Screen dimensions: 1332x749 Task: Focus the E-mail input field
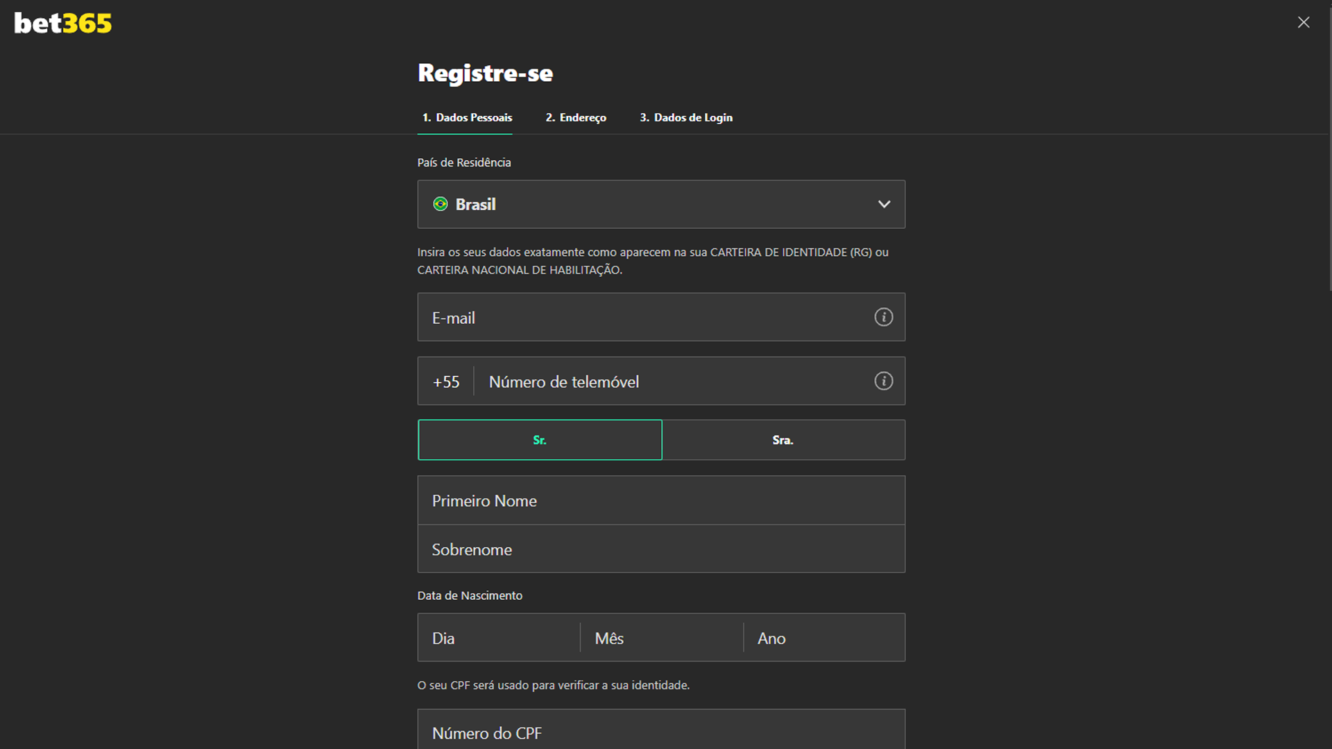pos(661,317)
